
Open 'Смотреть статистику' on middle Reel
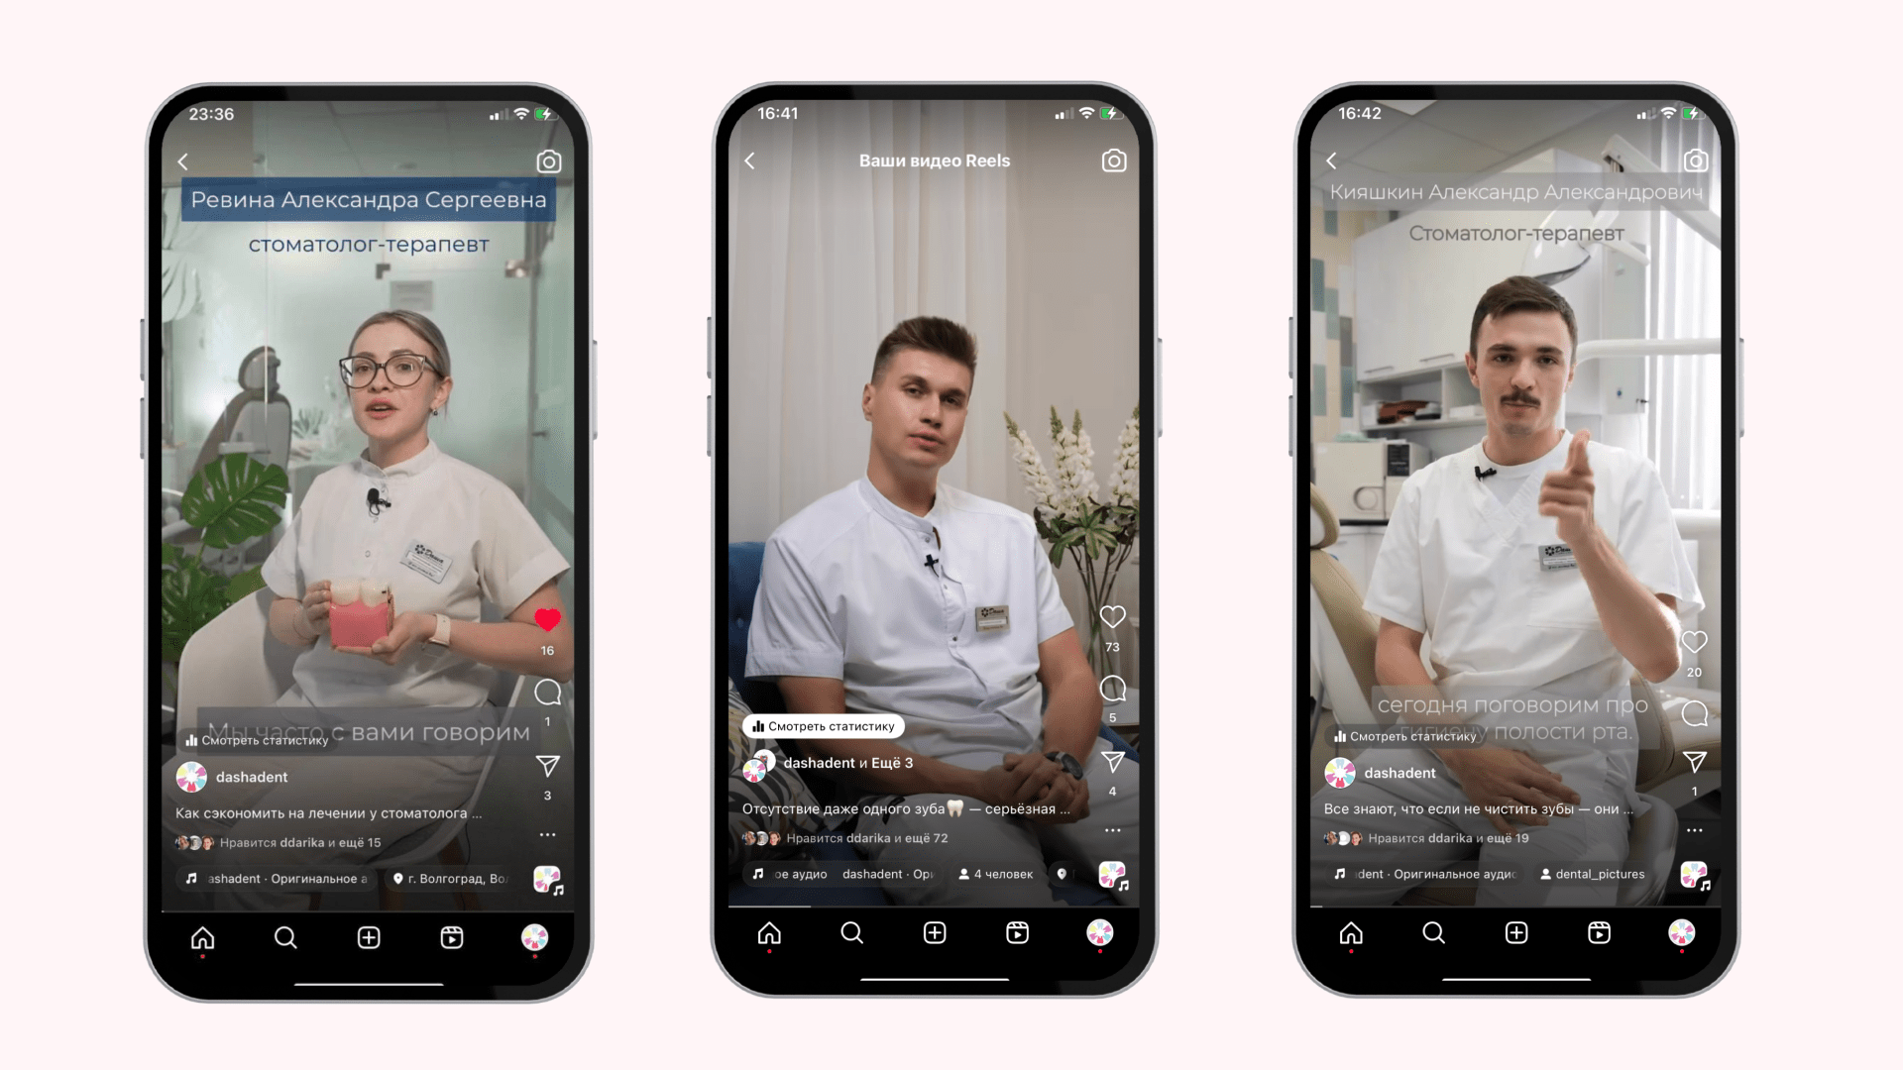[x=824, y=725]
